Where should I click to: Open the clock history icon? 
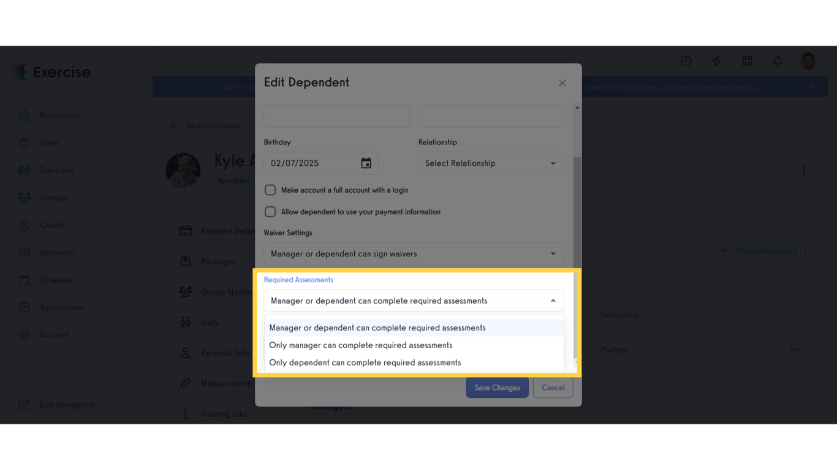pyautogui.click(x=686, y=61)
